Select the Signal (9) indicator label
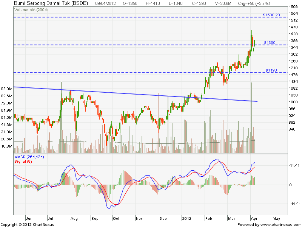Viewport: 302px width, 227px height. (23, 162)
